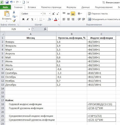This screenshot has height=125, width=120.
Task: Open the Insert Function fx dialog
Action: coord(45,29)
